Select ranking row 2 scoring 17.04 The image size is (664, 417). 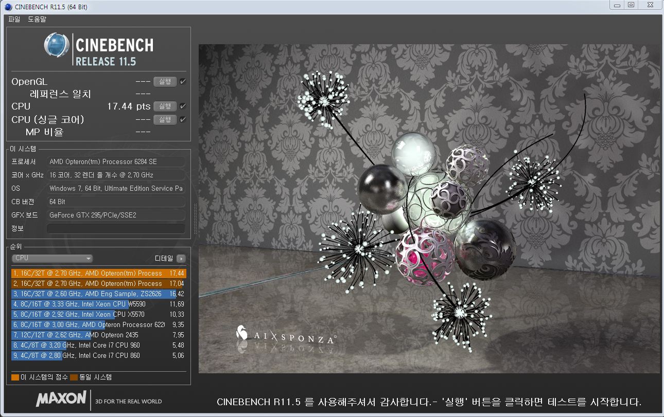98,284
